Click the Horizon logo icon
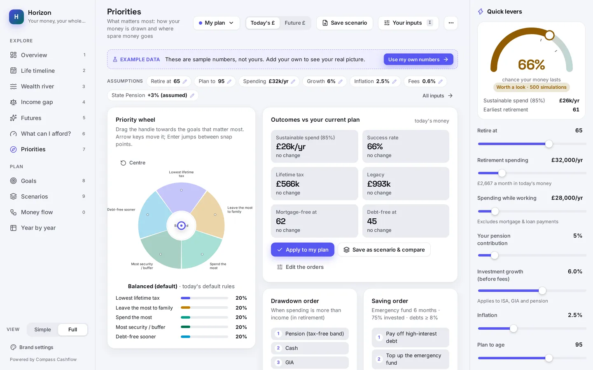This screenshot has height=370, width=593. [16, 17]
